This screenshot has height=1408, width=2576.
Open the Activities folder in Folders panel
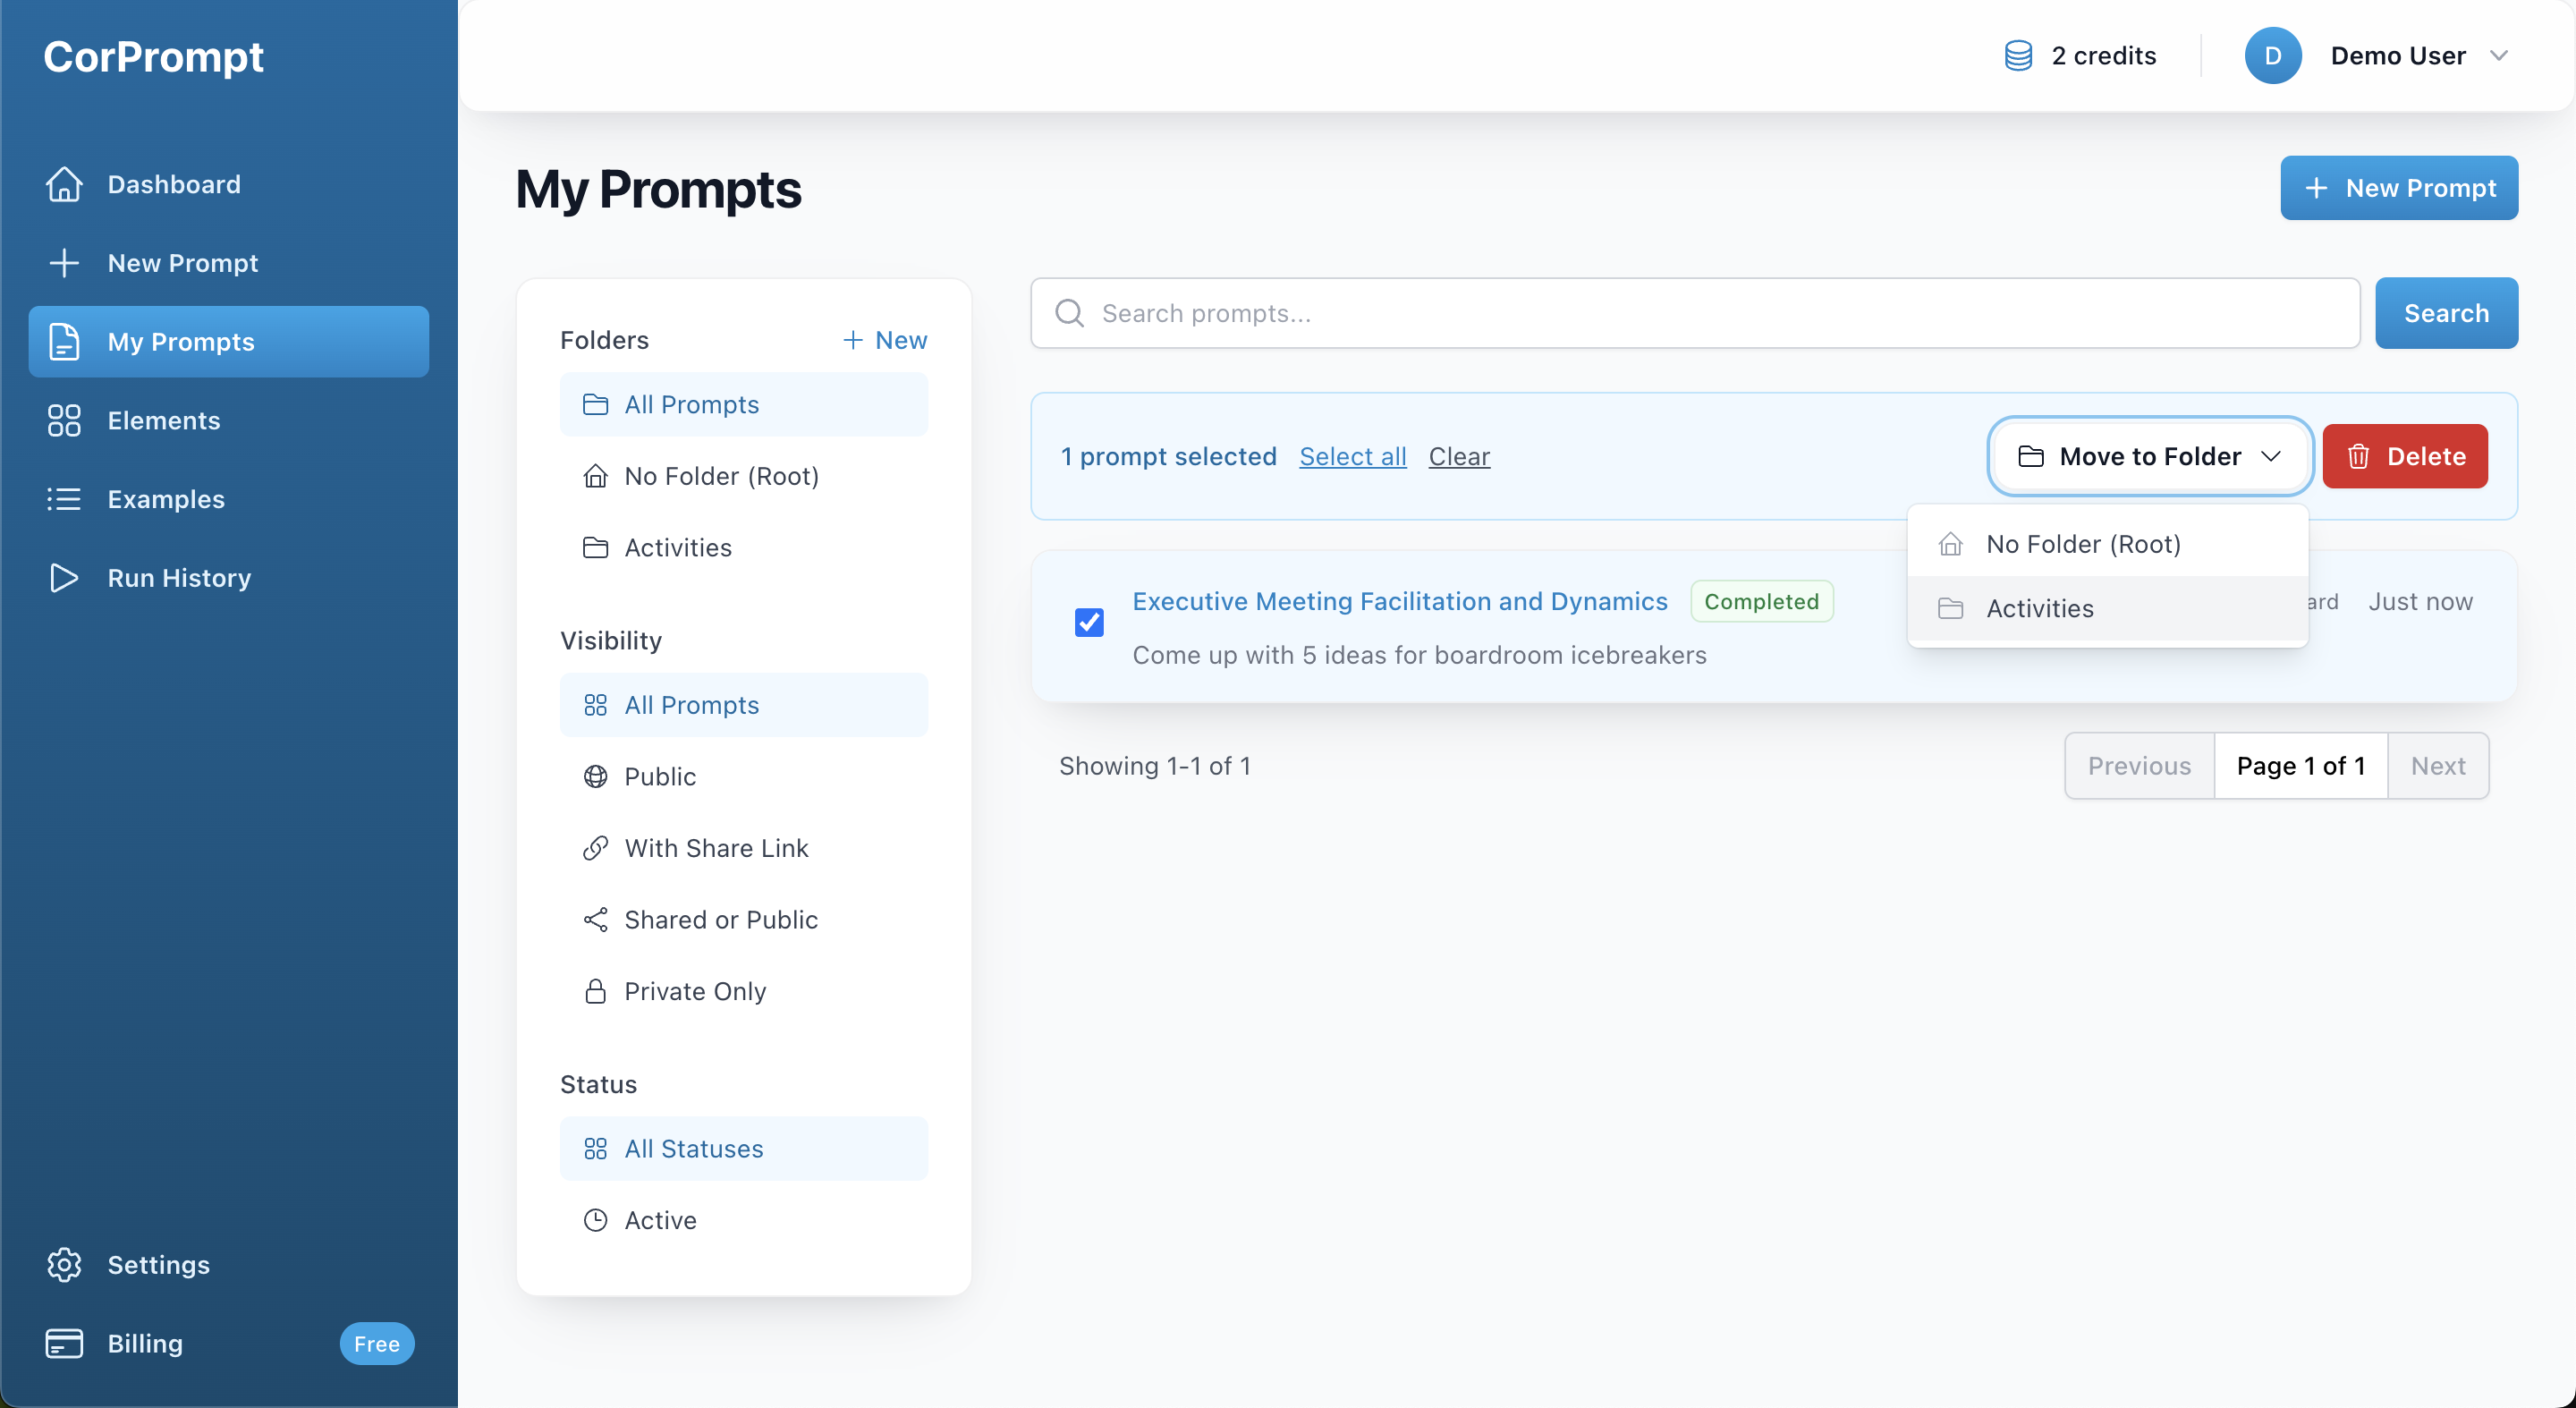(677, 548)
